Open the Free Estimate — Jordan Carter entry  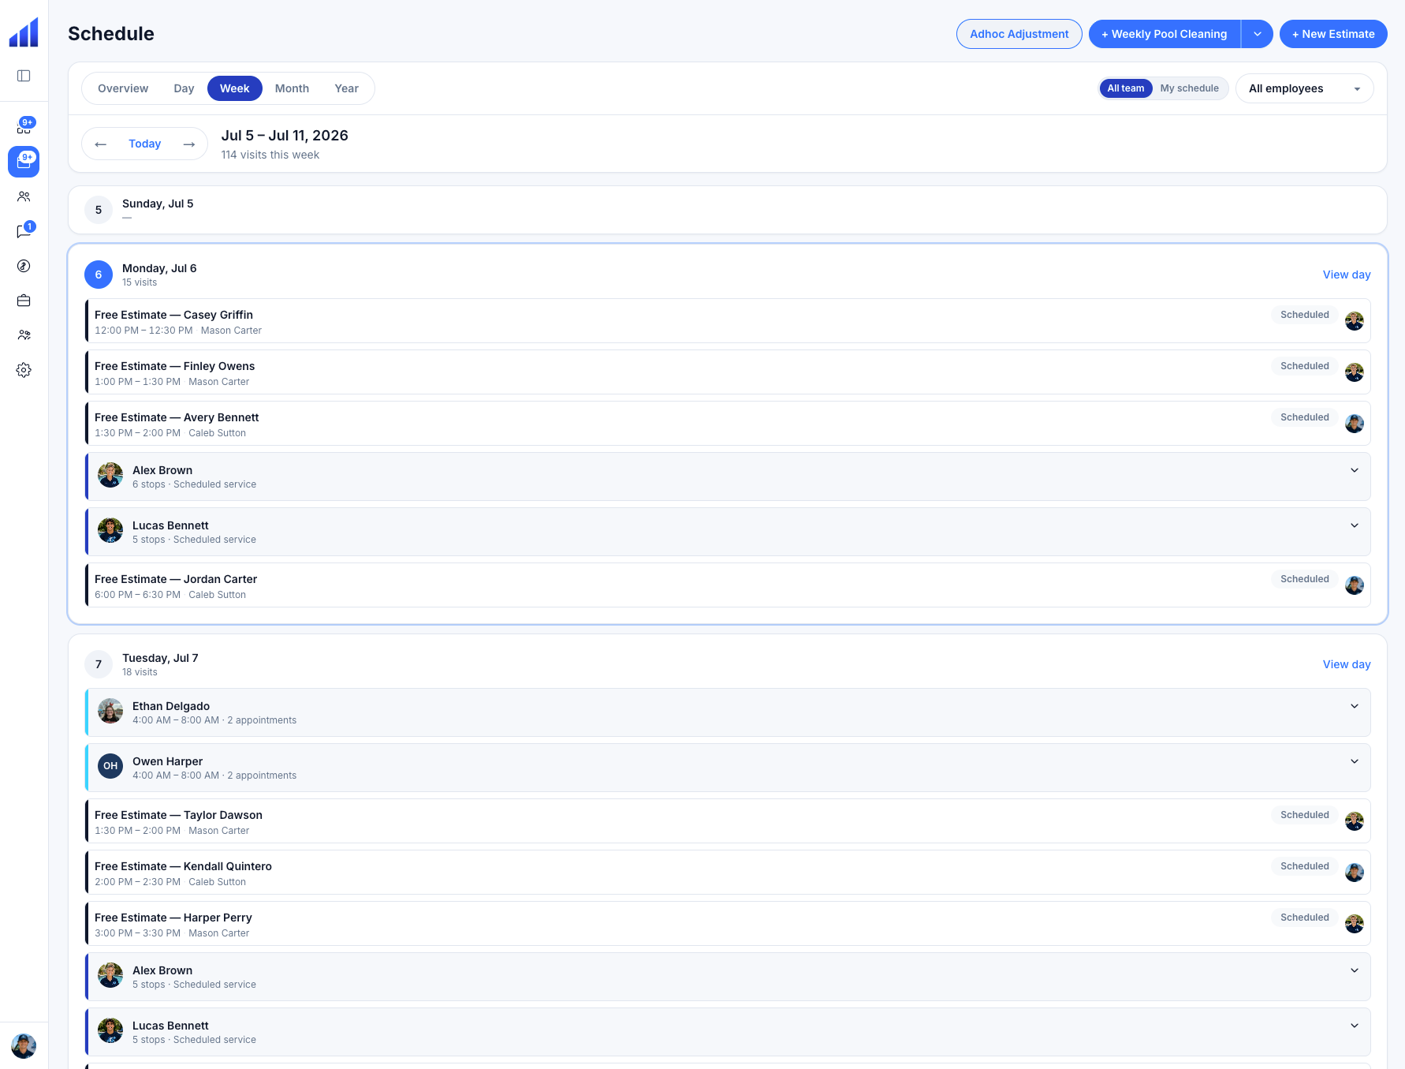pyautogui.click(x=728, y=585)
